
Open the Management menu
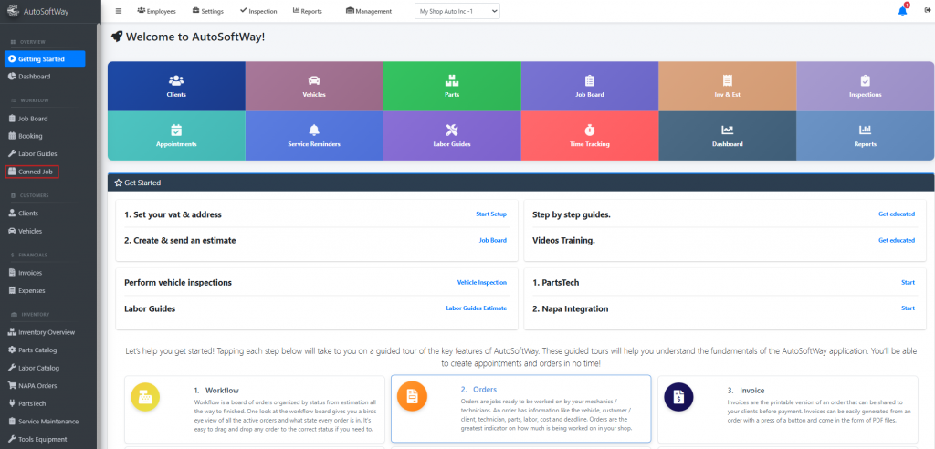tap(369, 11)
